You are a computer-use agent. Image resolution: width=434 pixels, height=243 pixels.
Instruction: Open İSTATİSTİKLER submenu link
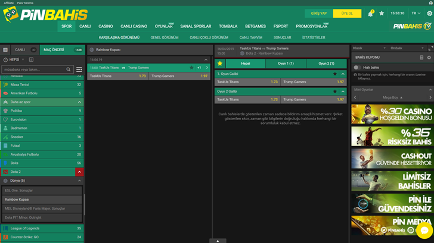tap(314, 37)
